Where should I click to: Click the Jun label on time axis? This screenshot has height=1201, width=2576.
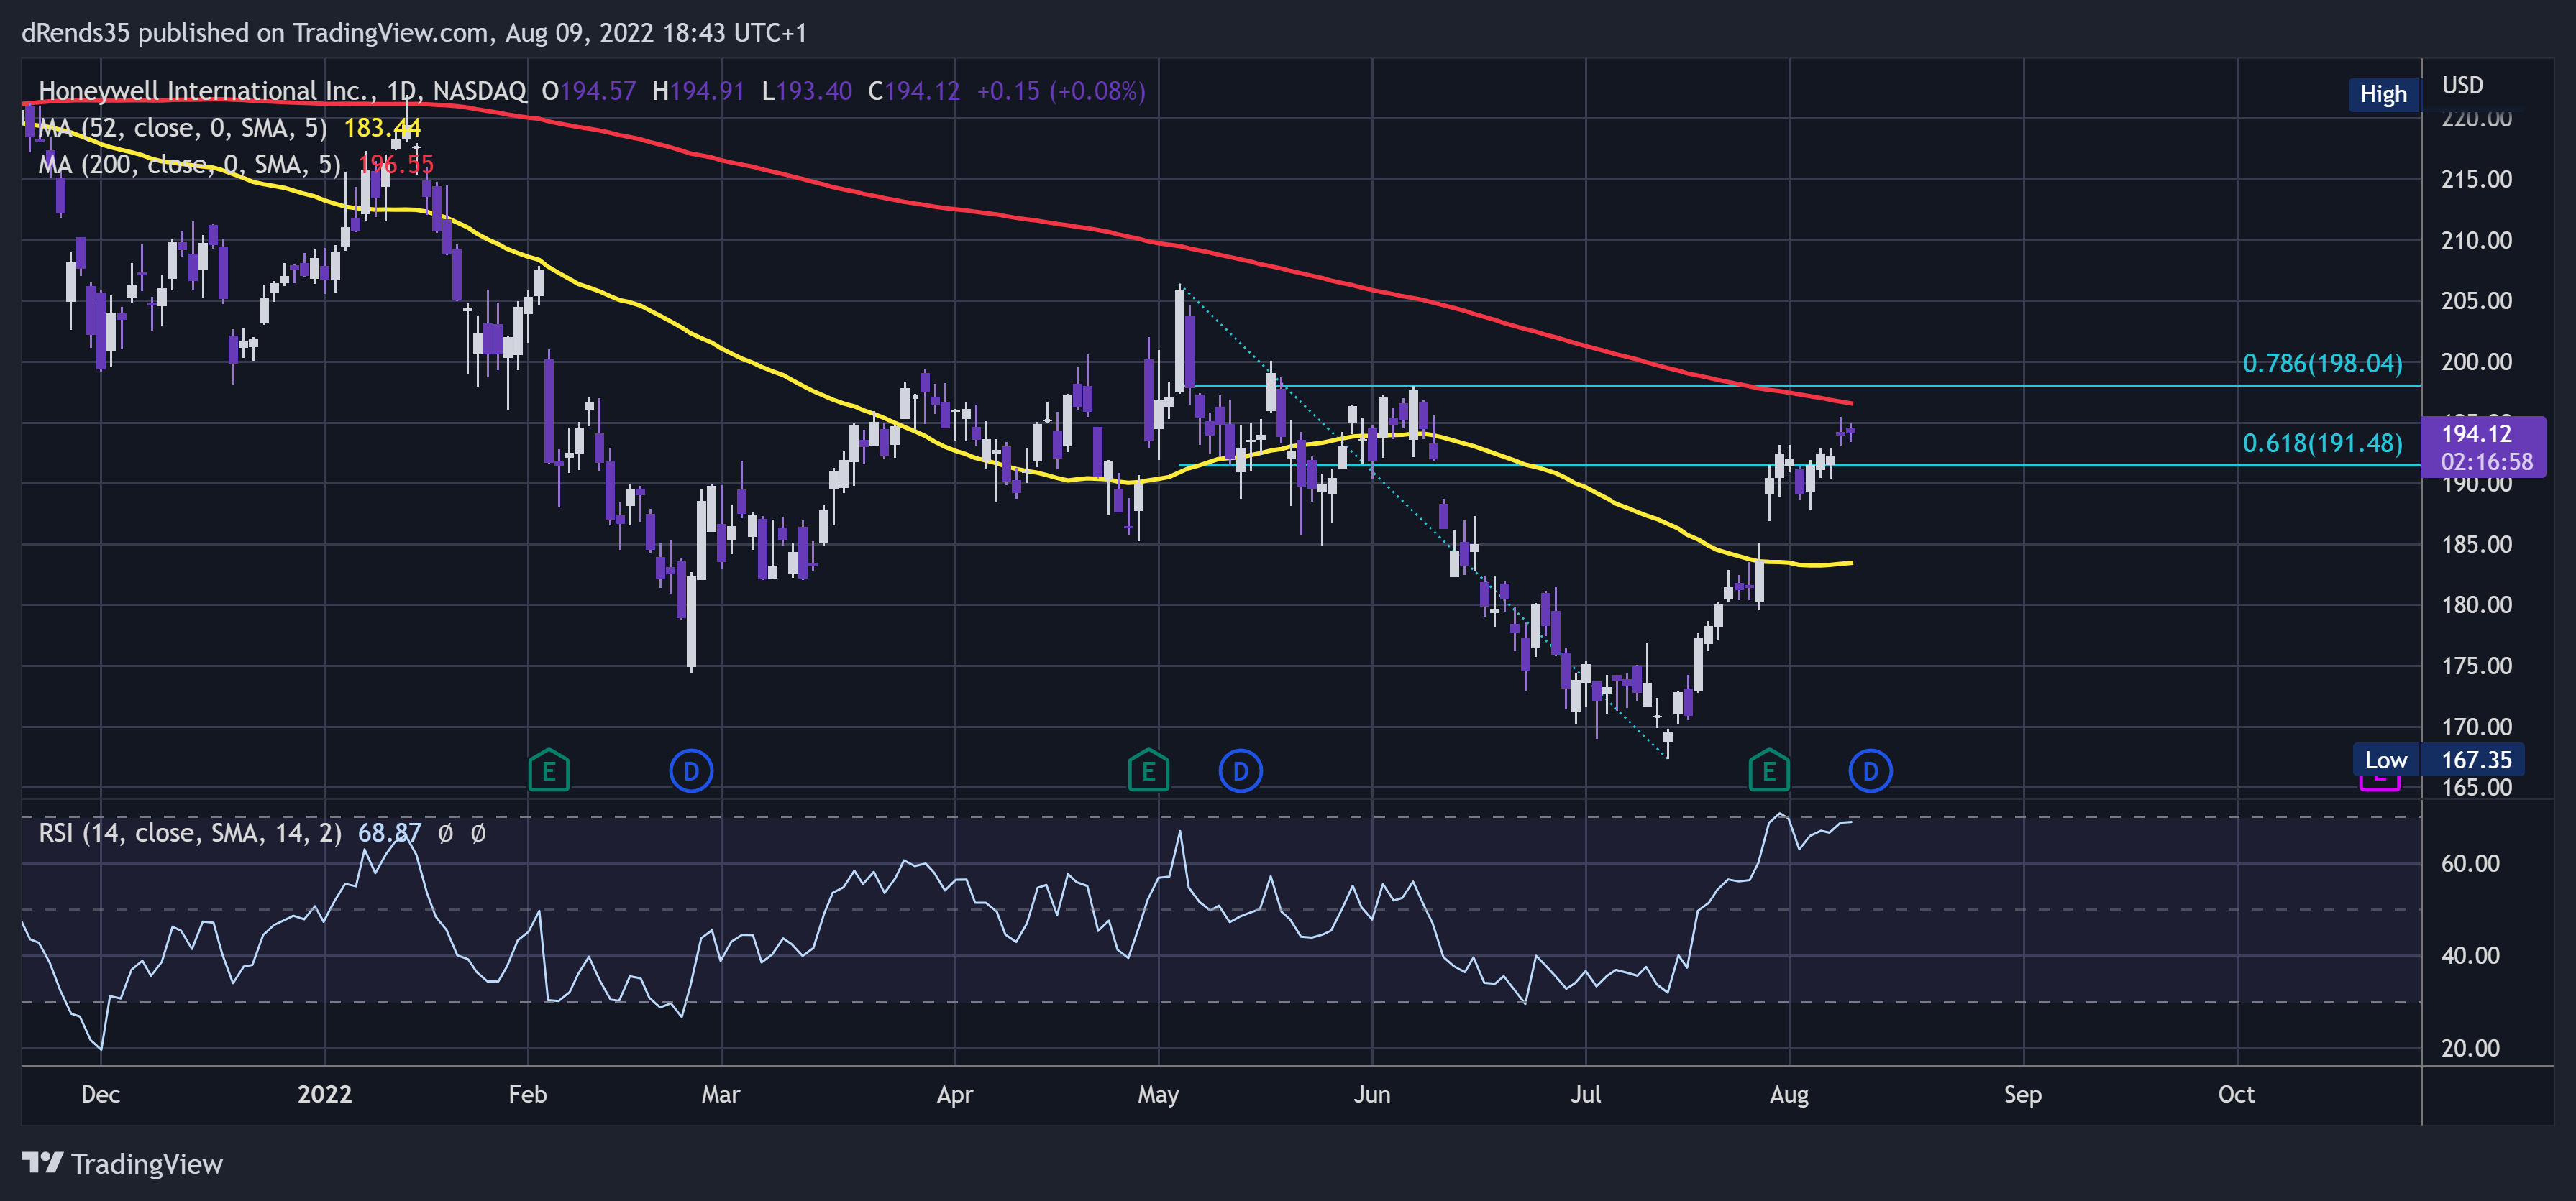tap(1371, 1094)
